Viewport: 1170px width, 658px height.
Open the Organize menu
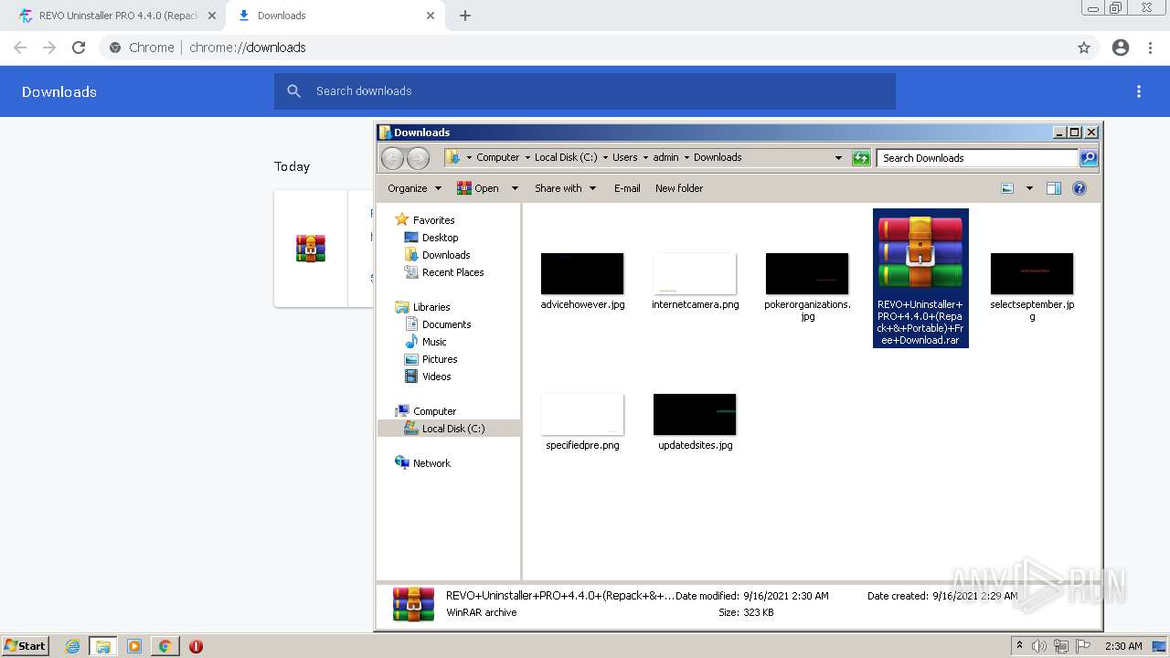[x=414, y=188]
